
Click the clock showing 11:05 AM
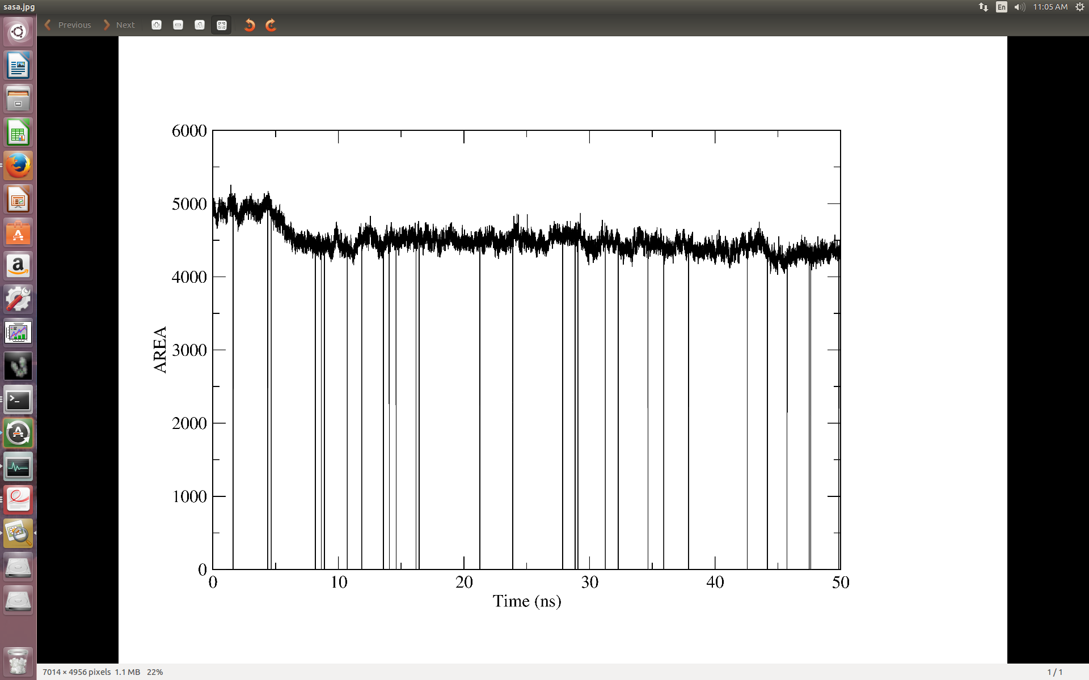pos(1050,7)
